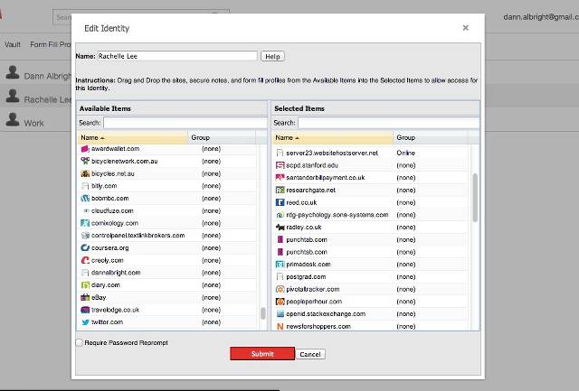
Task: Click the Submit button
Action: coord(262,354)
